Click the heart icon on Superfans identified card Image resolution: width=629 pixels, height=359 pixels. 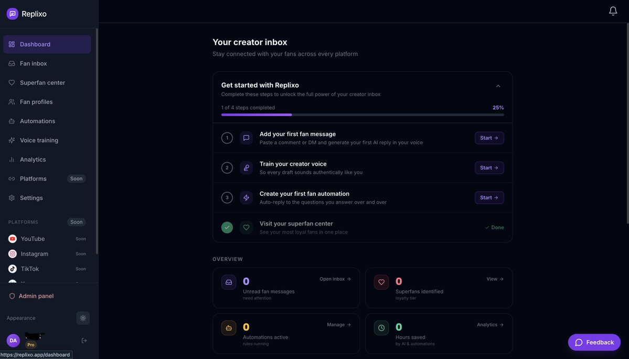coord(381,282)
